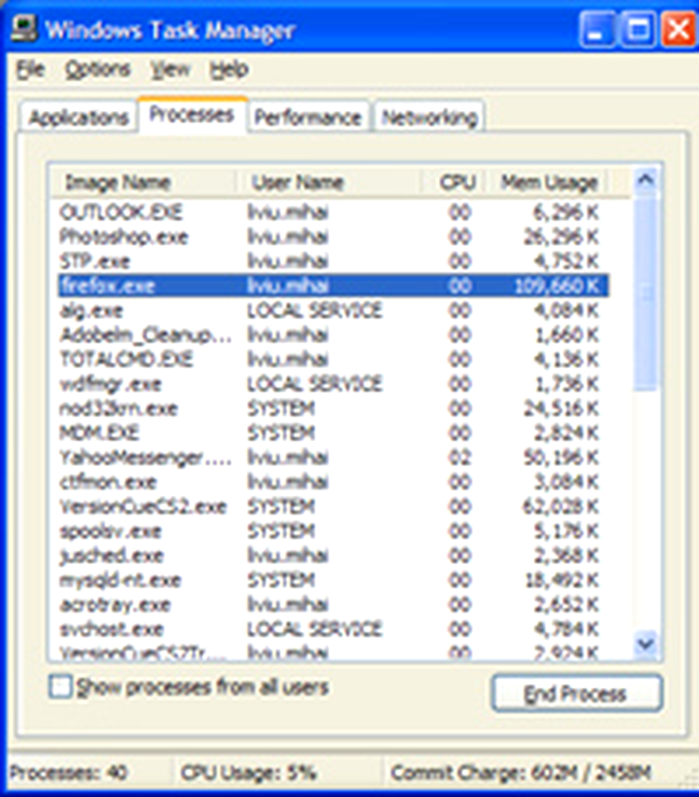Click the 50,196 K memory value
The width and height of the screenshot is (699, 797).
(x=561, y=458)
